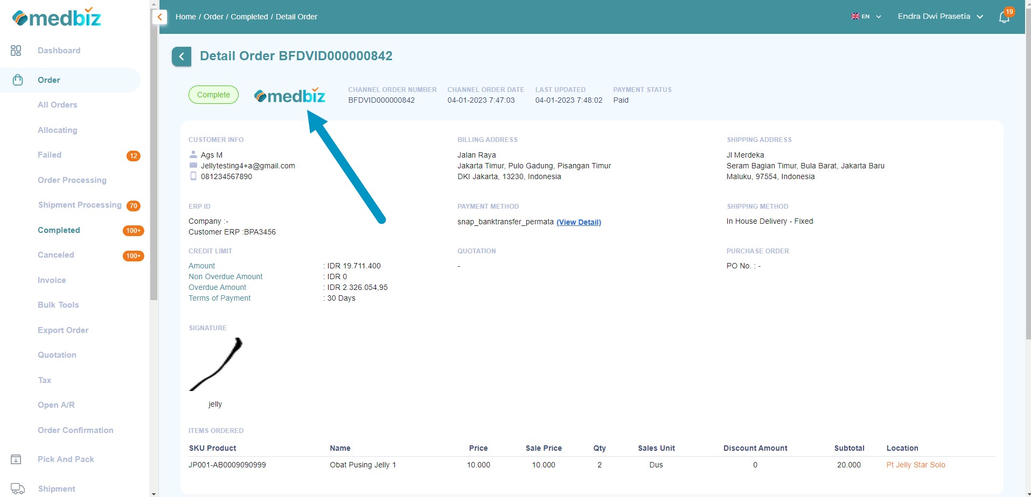Click the back arrow beside Detail Order title
Screen dimensions: 1031x497
[x=181, y=56]
